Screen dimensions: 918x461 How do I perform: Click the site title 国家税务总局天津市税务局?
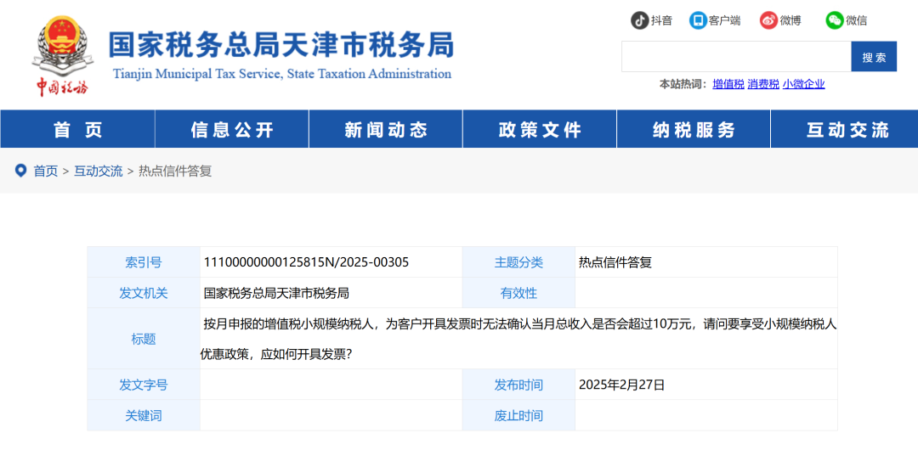[x=281, y=45]
